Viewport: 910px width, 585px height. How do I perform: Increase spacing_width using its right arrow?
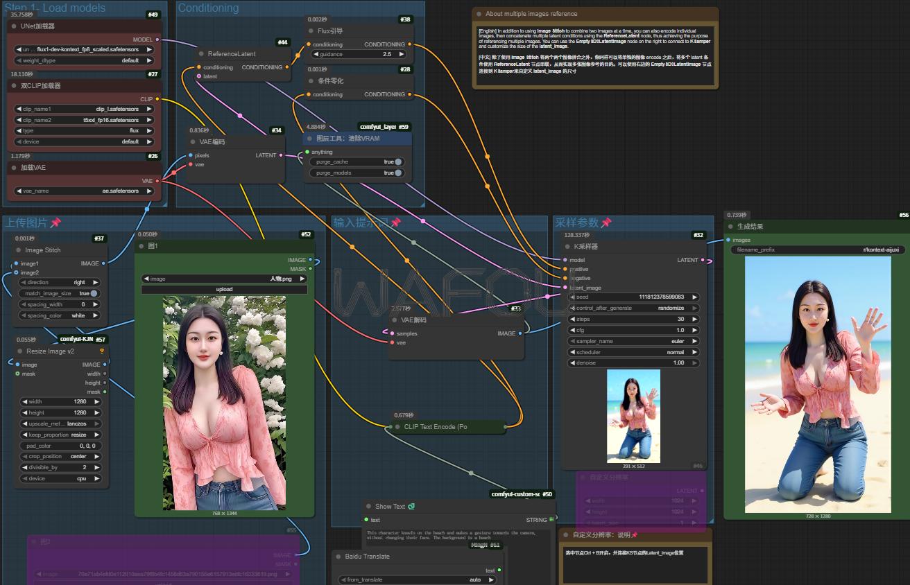[x=96, y=304]
